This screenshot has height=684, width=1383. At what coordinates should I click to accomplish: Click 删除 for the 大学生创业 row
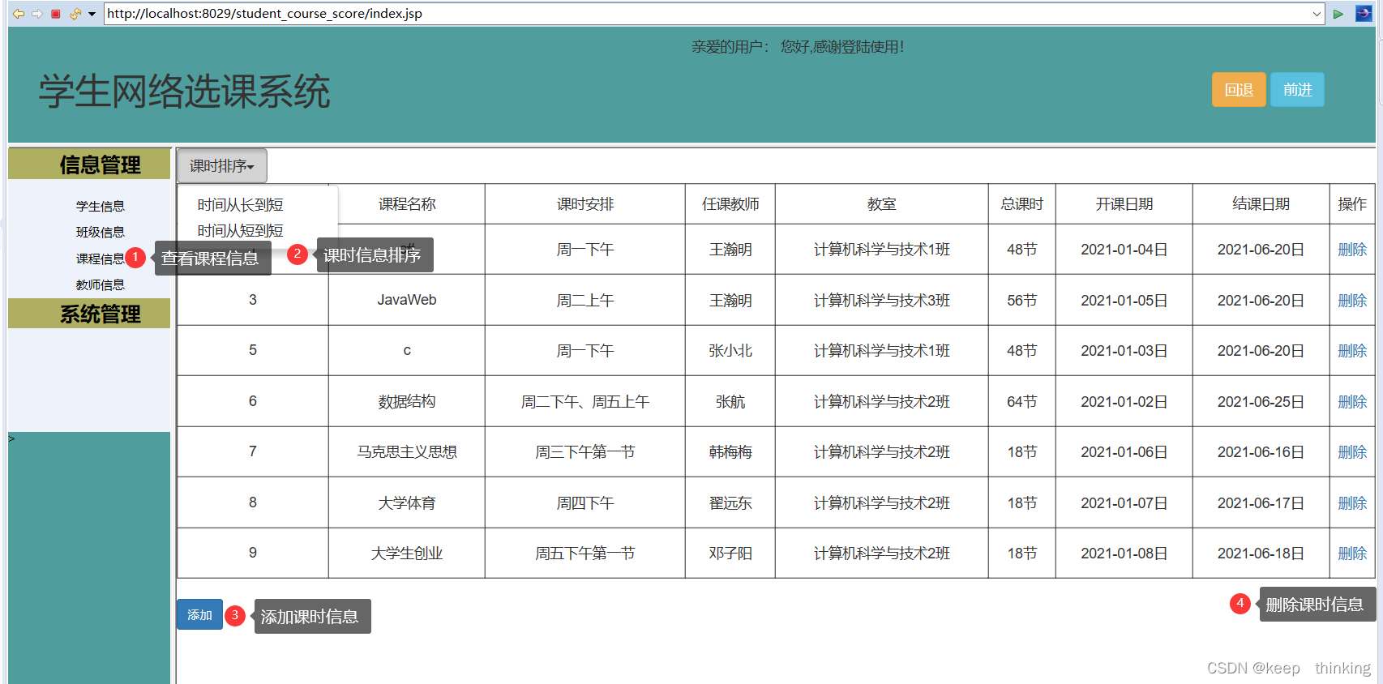[1352, 554]
